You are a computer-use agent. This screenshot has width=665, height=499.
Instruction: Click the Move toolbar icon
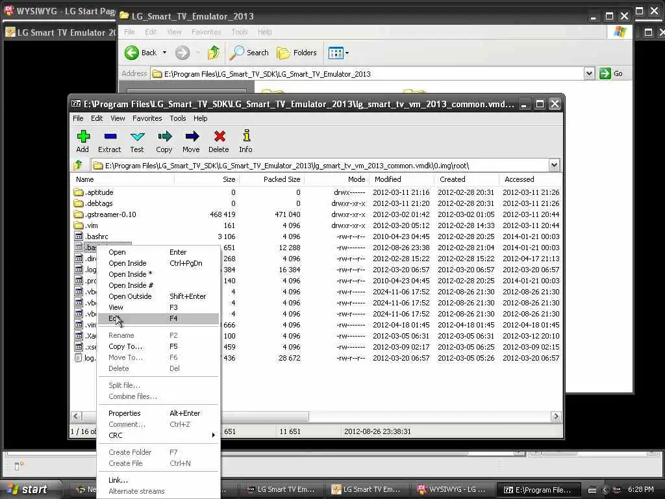[x=192, y=141]
